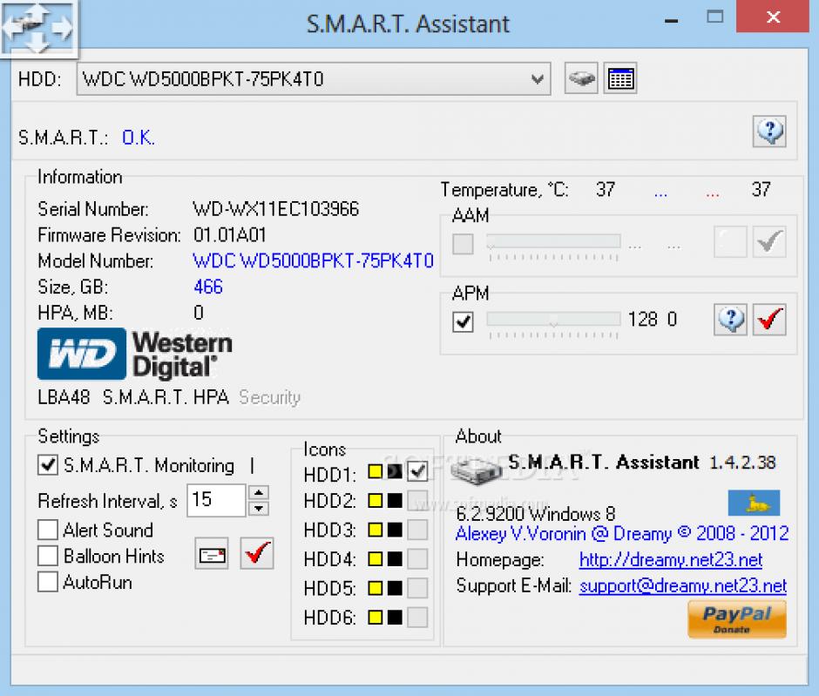The height and width of the screenshot is (696, 819).
Task: Click the support e-mail address link
Action: coord(682,586)
